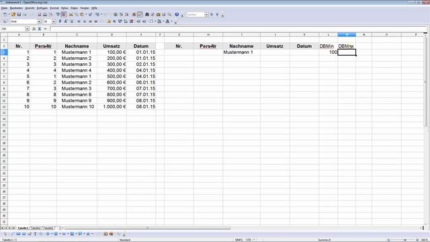Image resolution: width=430 pixels, height=242 pixels.
Task: Click the Summe=0 status bar field
Action: click(x=324, y=240)
